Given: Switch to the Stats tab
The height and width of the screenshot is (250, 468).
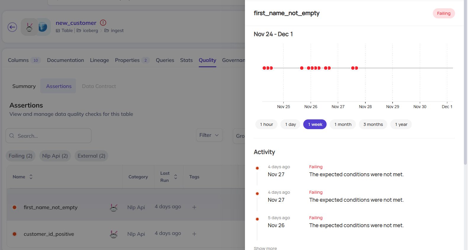Looking at the screenshot, I should (x=186, y=60).
